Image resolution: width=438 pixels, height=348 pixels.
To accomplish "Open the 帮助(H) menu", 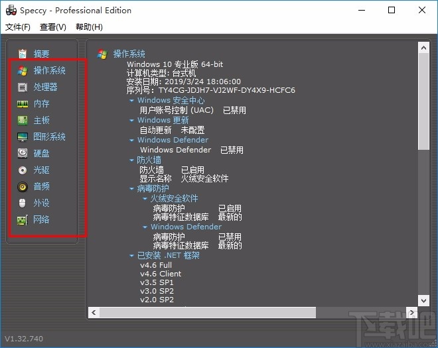I will pyautogui.click(x=89, y=27).
